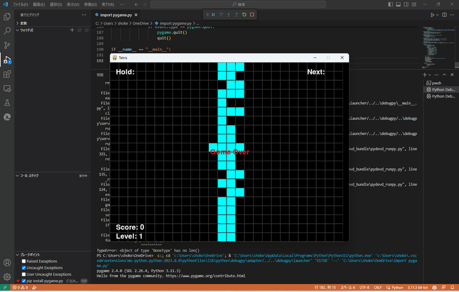Open notifications bell in status bar
This screenshot has height=292, width=459.
pyautogui.click(x=452, y=287)
